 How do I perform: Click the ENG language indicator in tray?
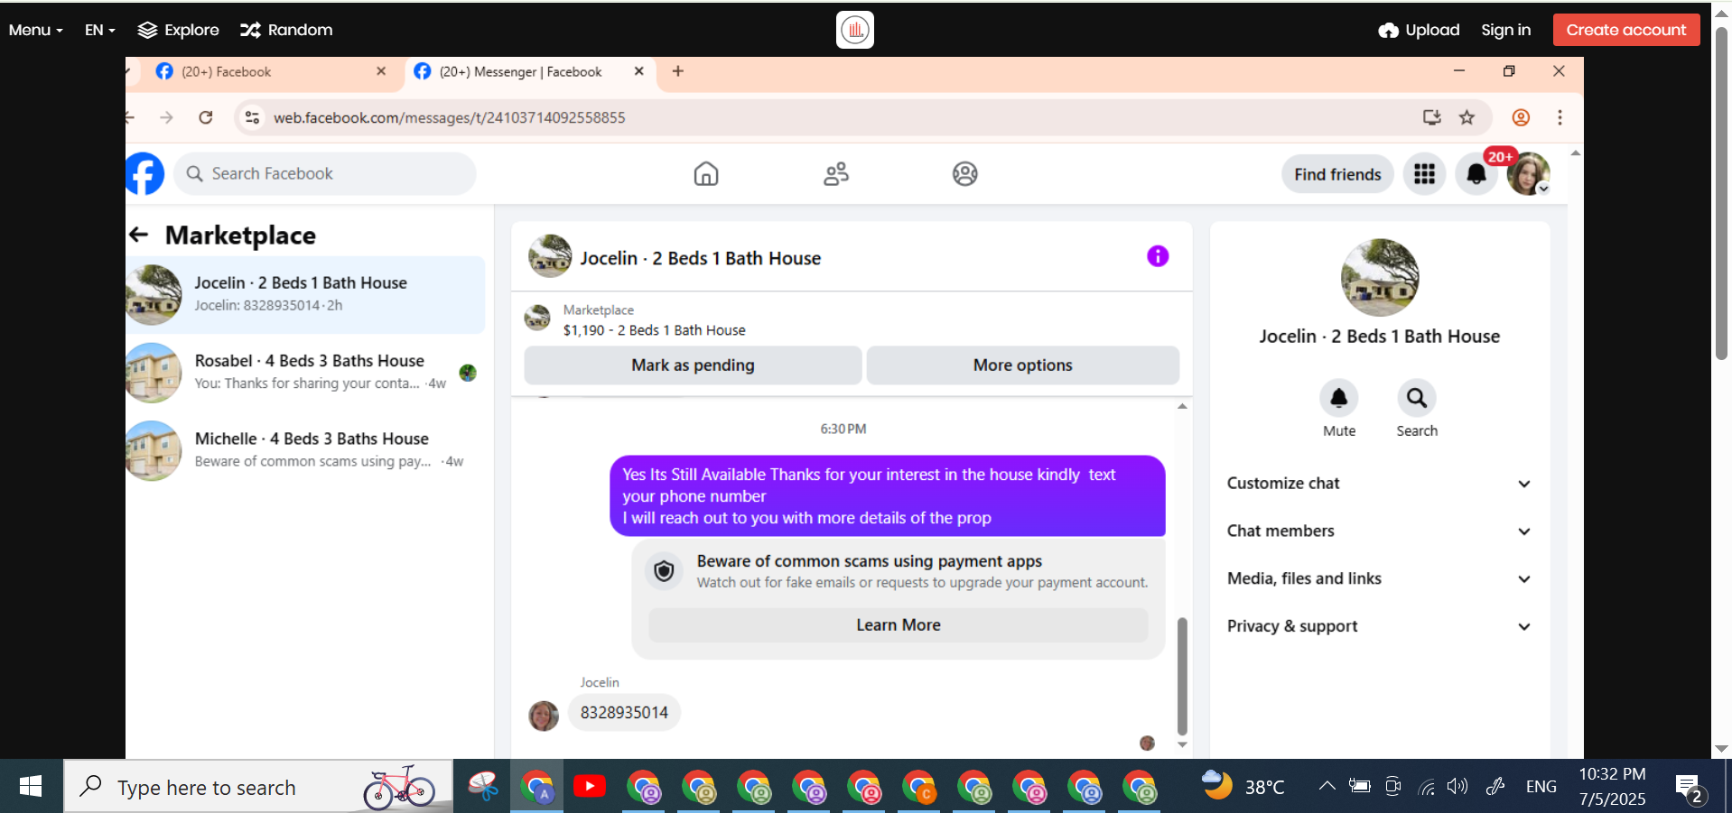tap(1541, 787)
